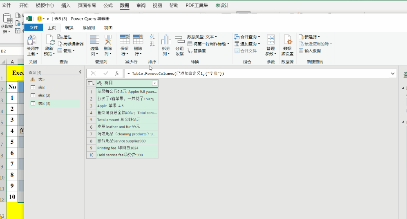
Task: Click the Refresh Preview icon
Action: point(50,40)
